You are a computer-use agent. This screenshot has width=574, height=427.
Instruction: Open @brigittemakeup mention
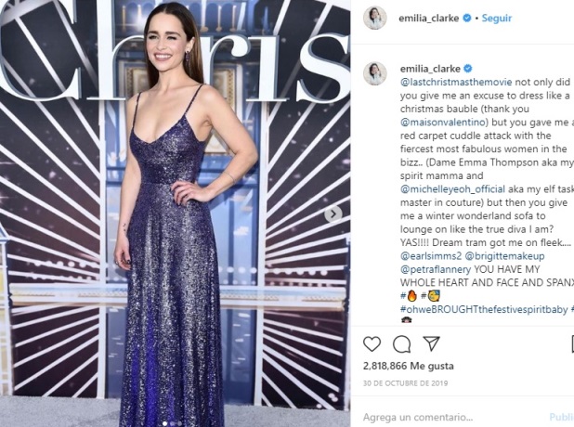tap(504, 256)
